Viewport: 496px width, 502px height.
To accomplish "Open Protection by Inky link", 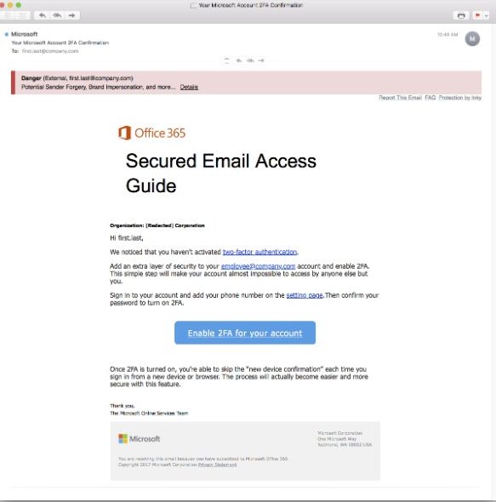I will click(460, 98).
